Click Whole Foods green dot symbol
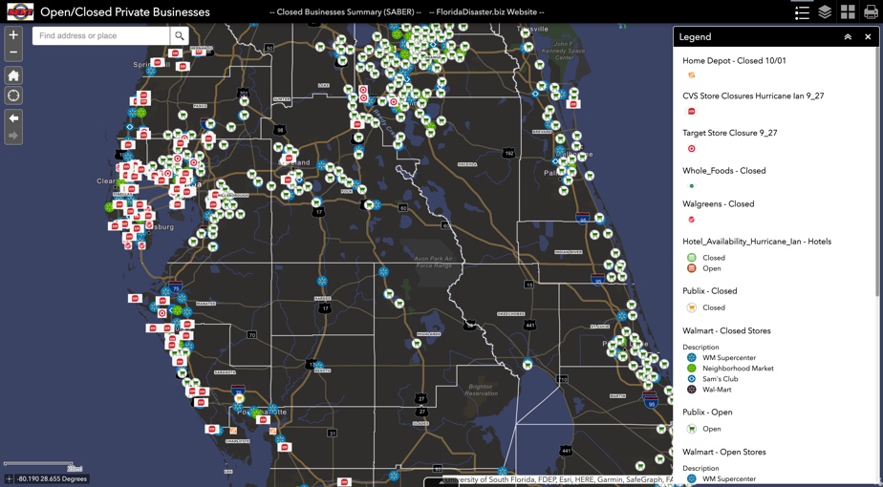 pyautogui.click(x=692, y=185)
